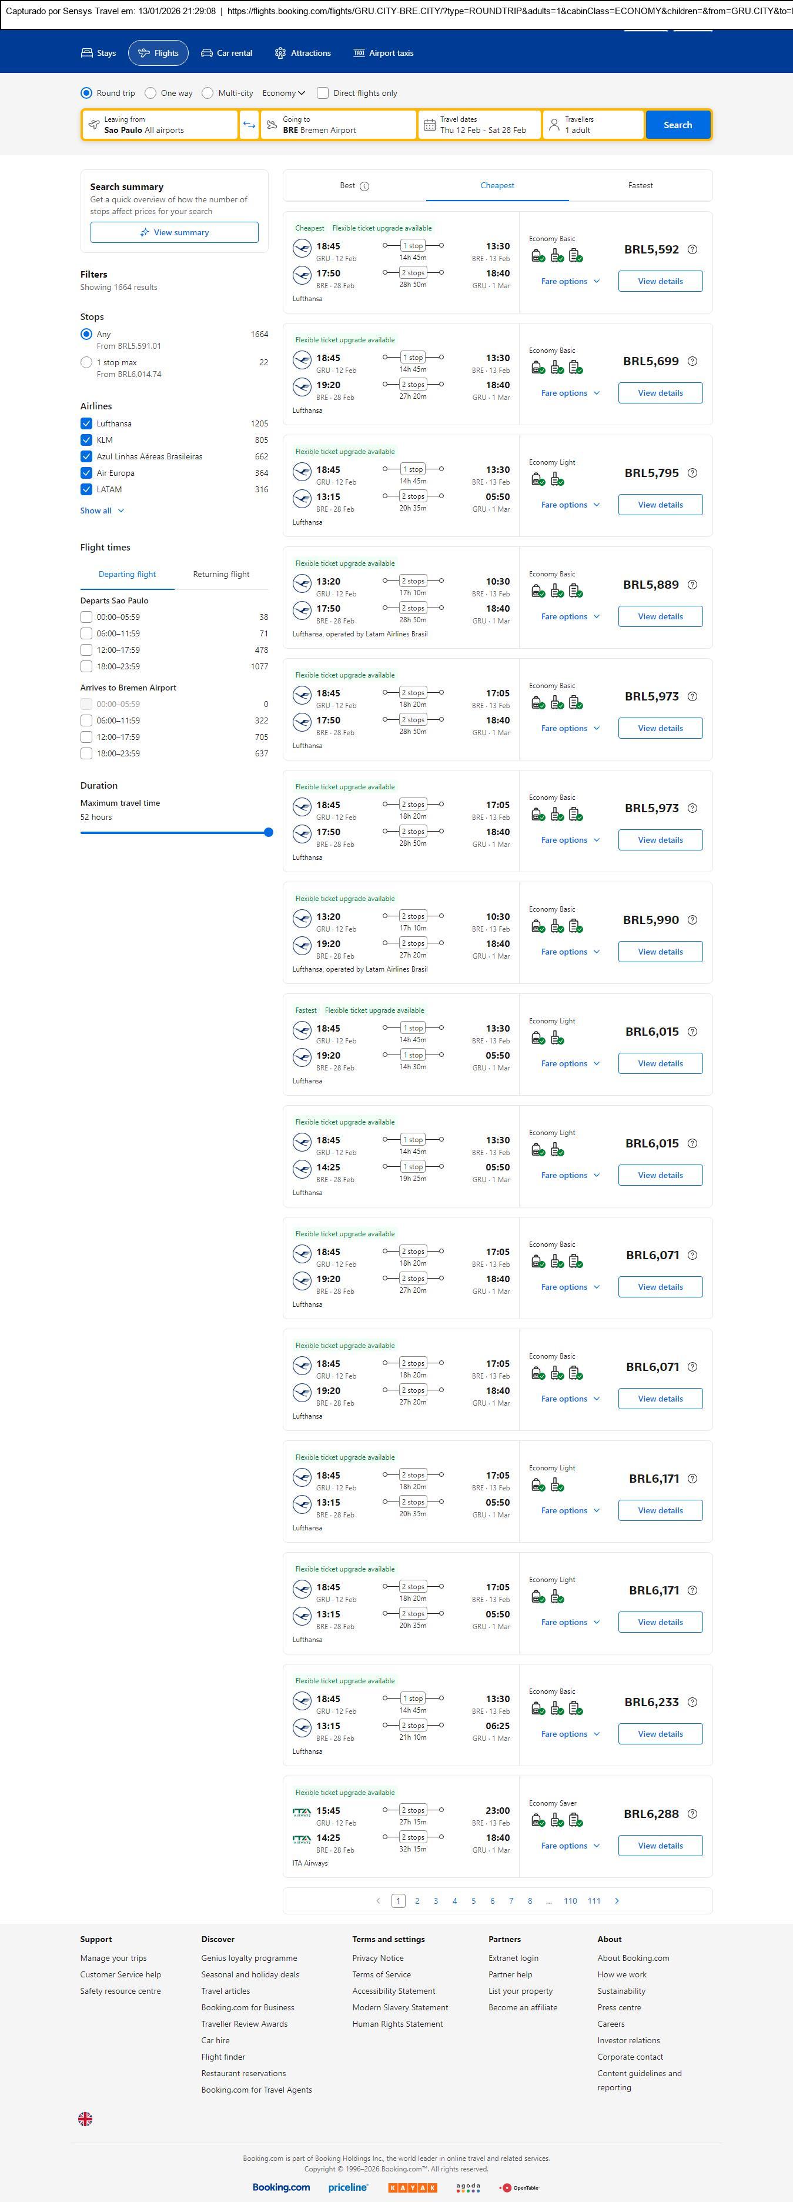Click the Maximum travel time slider handle
This screenshot has width=793, height=2202.
tap(268, 832)
